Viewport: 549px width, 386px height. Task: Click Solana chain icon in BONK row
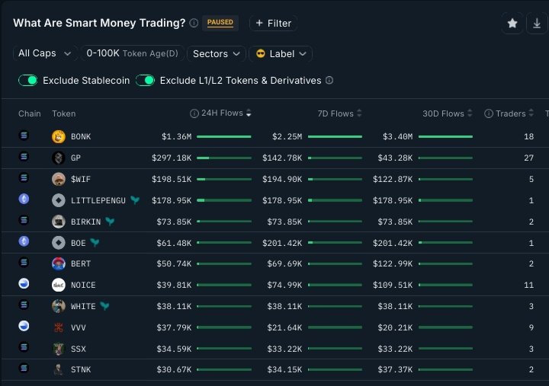[x=24, y=135]
